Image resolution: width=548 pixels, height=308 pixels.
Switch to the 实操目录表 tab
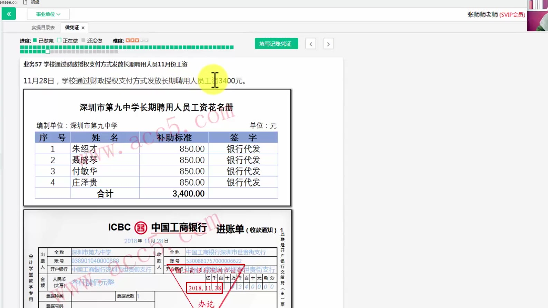[43, 28]
